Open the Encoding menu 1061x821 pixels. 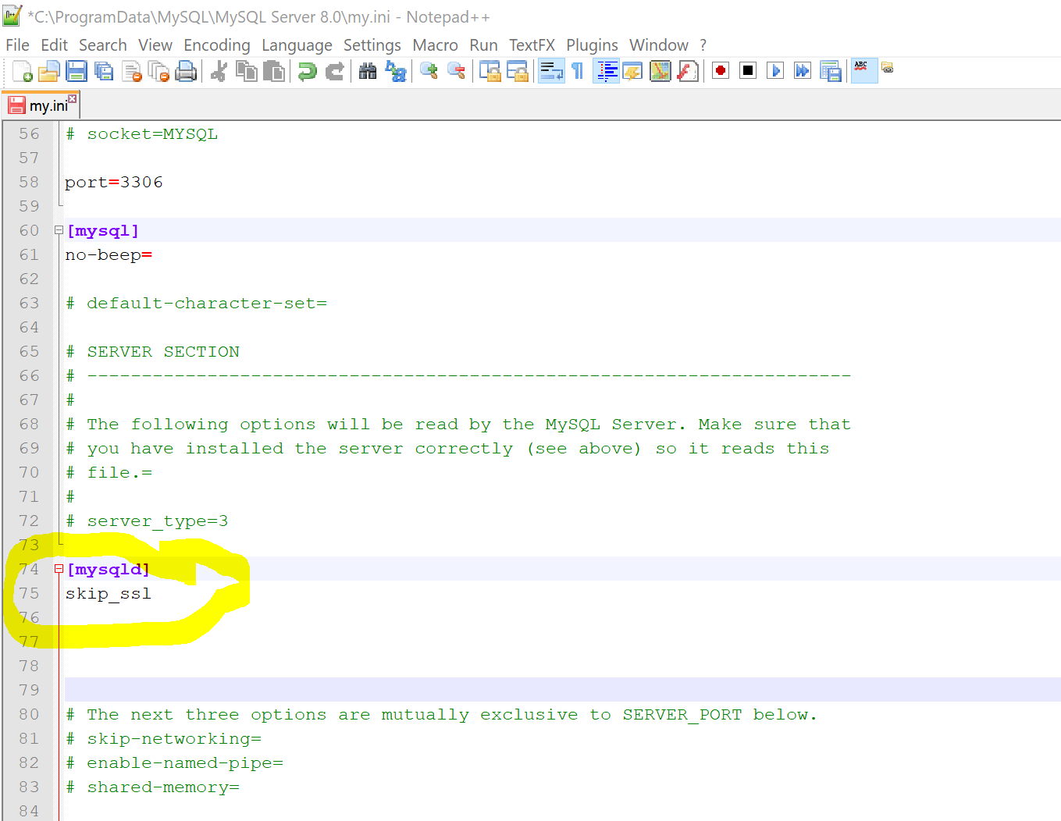pos(217,45)
